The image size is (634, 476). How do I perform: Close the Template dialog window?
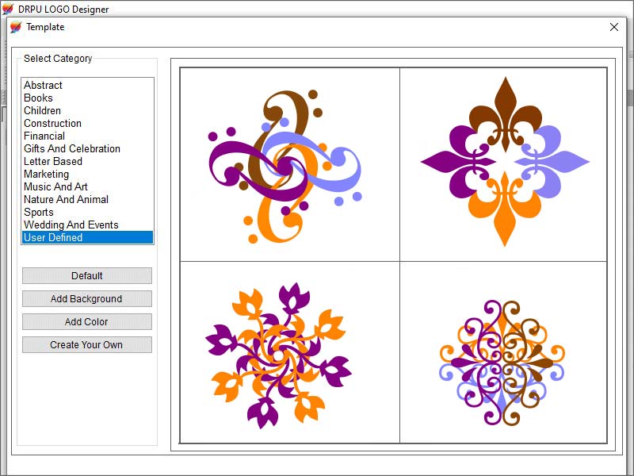(x=614, y=27)
